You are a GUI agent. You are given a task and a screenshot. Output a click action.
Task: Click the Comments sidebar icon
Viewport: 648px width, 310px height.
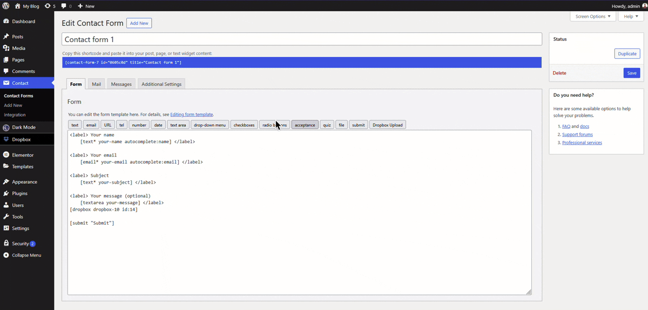(x=6, y=71)
